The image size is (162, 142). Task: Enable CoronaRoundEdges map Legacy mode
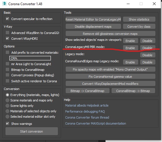(130, 62)
